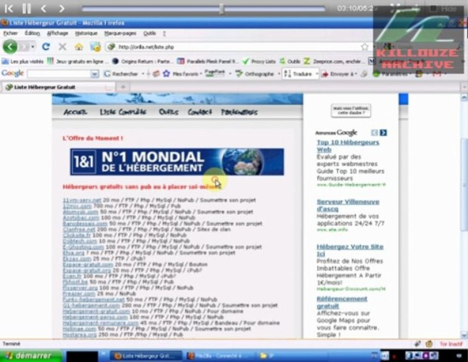Expand the PageRank dropdown arrow
Image resolution: width=468 pixels, height=362 pixels.
click(x=230, y=73)
